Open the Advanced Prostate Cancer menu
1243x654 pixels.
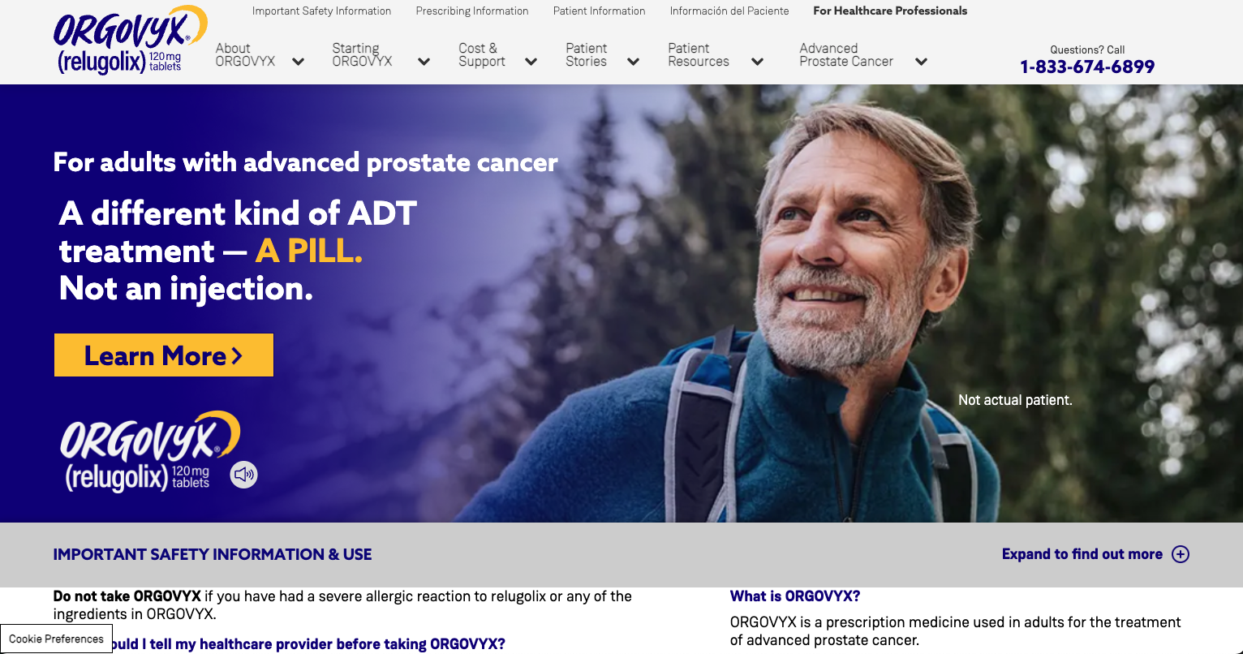click(x=846, y=55)
